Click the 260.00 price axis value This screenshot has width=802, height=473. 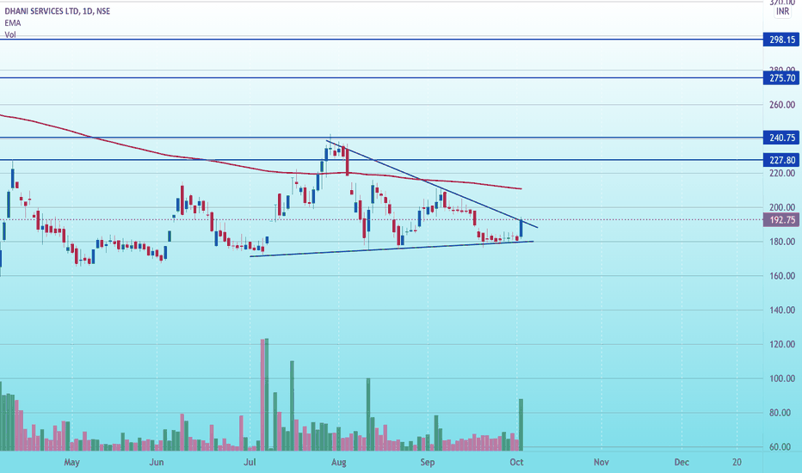pos(782,105)
